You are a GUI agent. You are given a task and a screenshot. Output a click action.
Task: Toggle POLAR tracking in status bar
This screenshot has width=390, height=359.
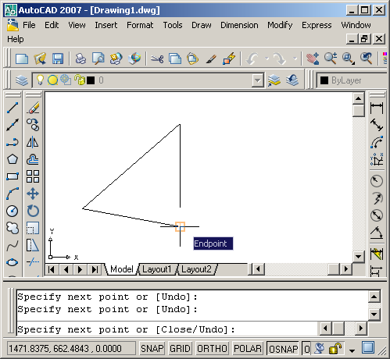[x=248, y=348]
